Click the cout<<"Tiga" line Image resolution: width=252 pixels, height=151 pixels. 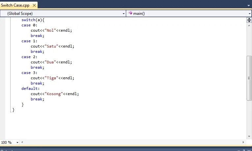coord(52,78)
